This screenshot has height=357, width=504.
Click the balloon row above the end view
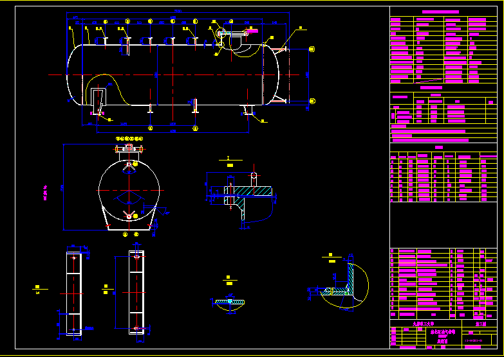(x=129, y=139)
